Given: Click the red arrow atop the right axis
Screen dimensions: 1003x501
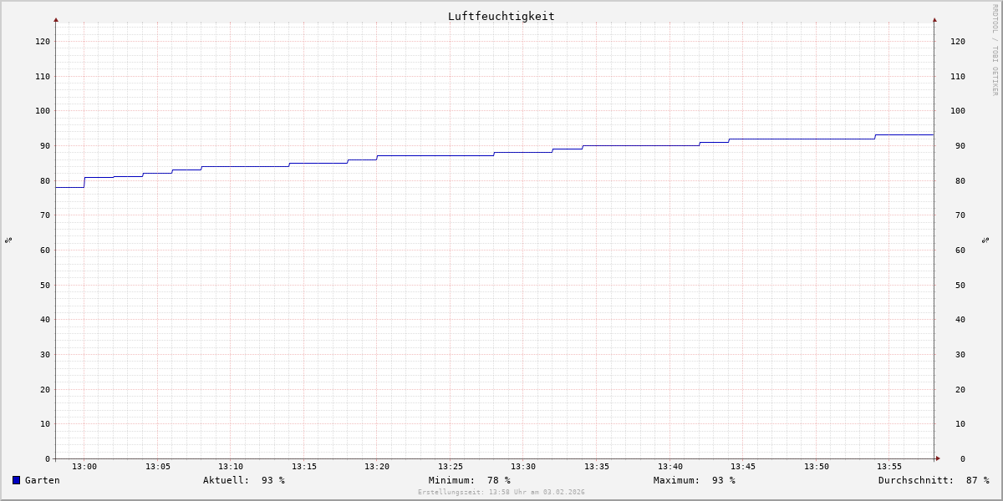Looking at the screenshot, I should point(934,19).
